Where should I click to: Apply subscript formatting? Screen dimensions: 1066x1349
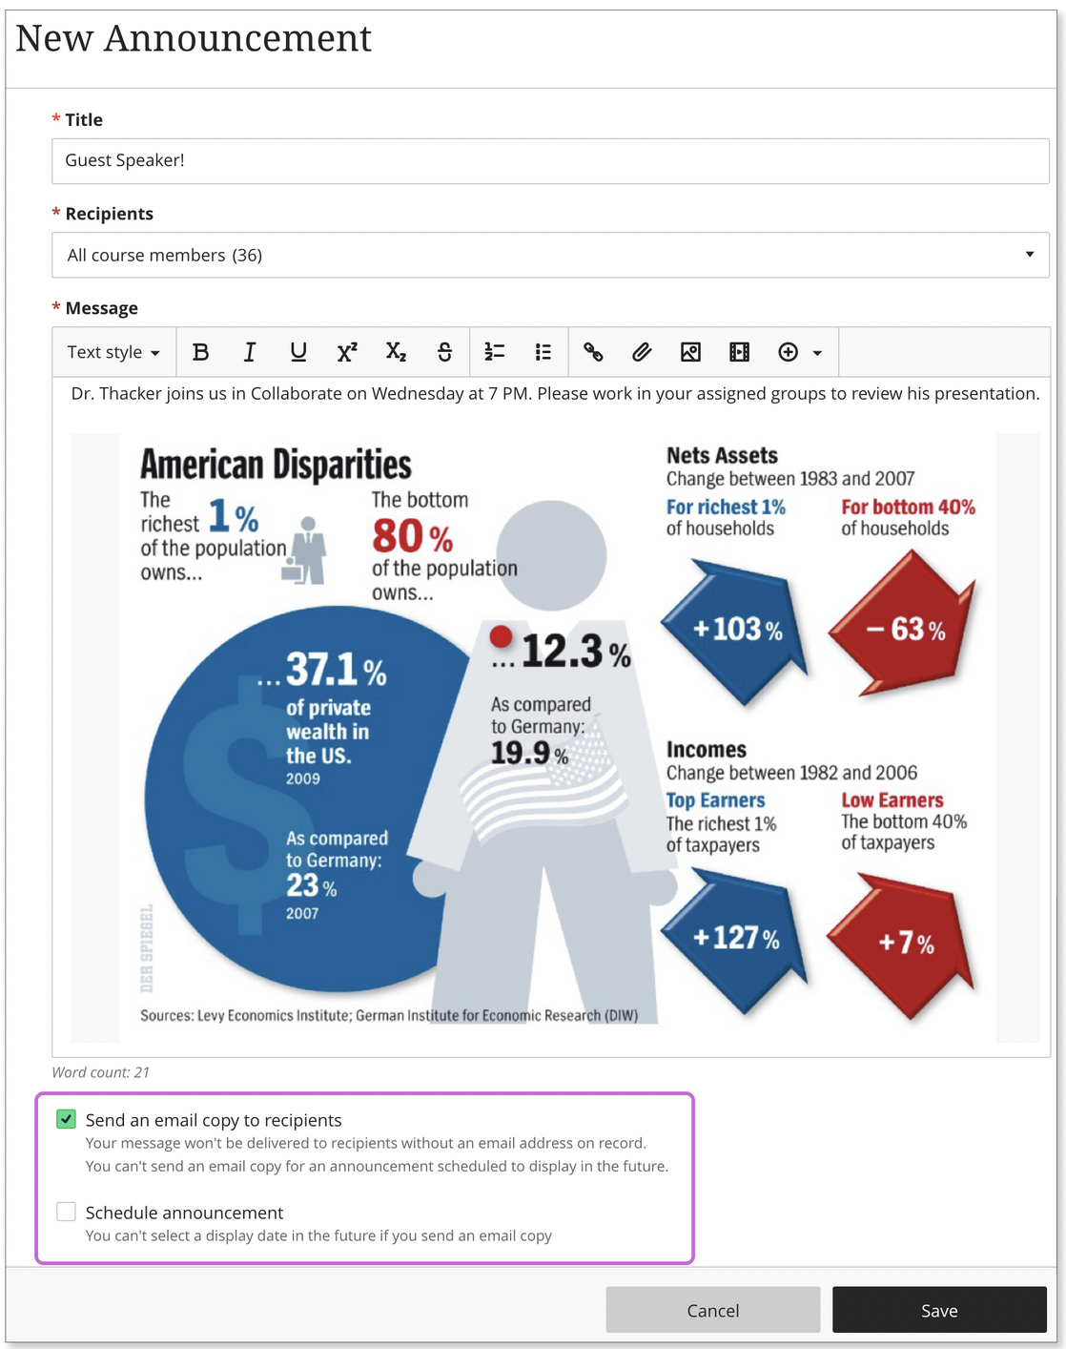(x=396, y=352)
